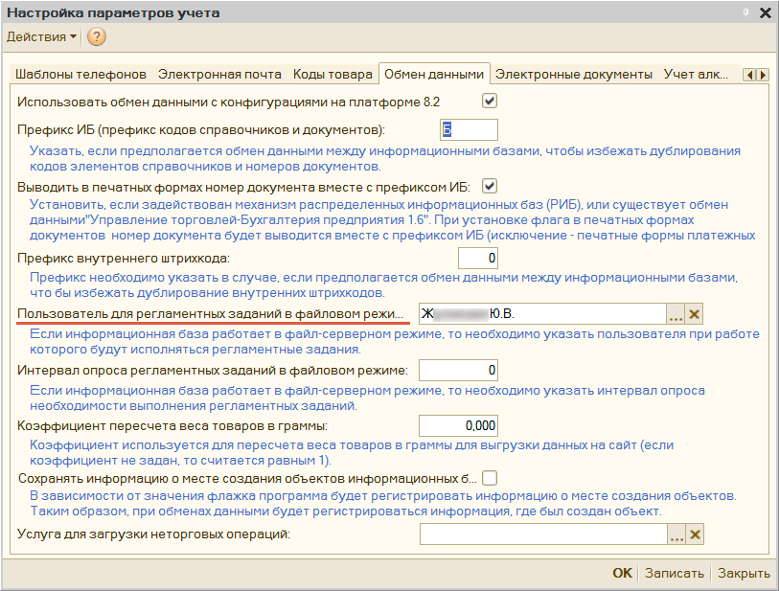Click Записать to save settings
Image resolution: width=779 pixels, height=591 pixels.
674,573
